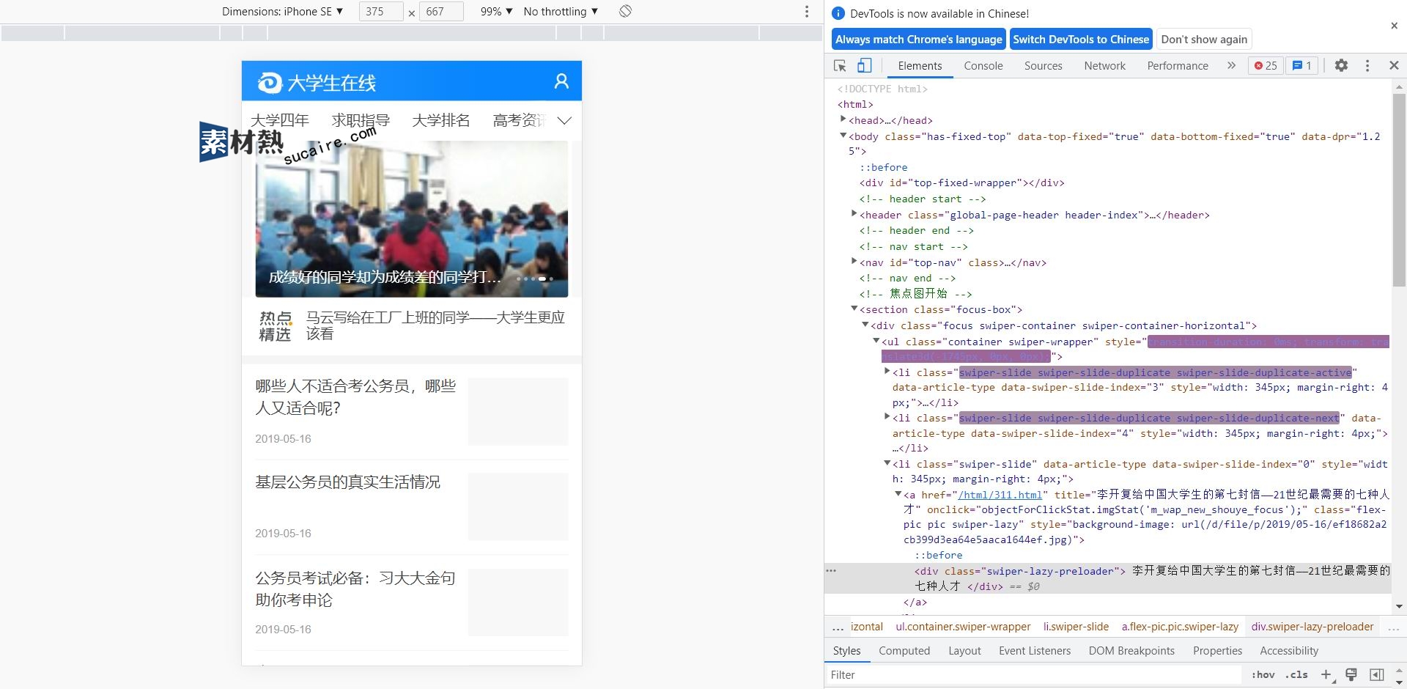Click the classroom carousel image

pyautogui.click(x=411, y=218)
